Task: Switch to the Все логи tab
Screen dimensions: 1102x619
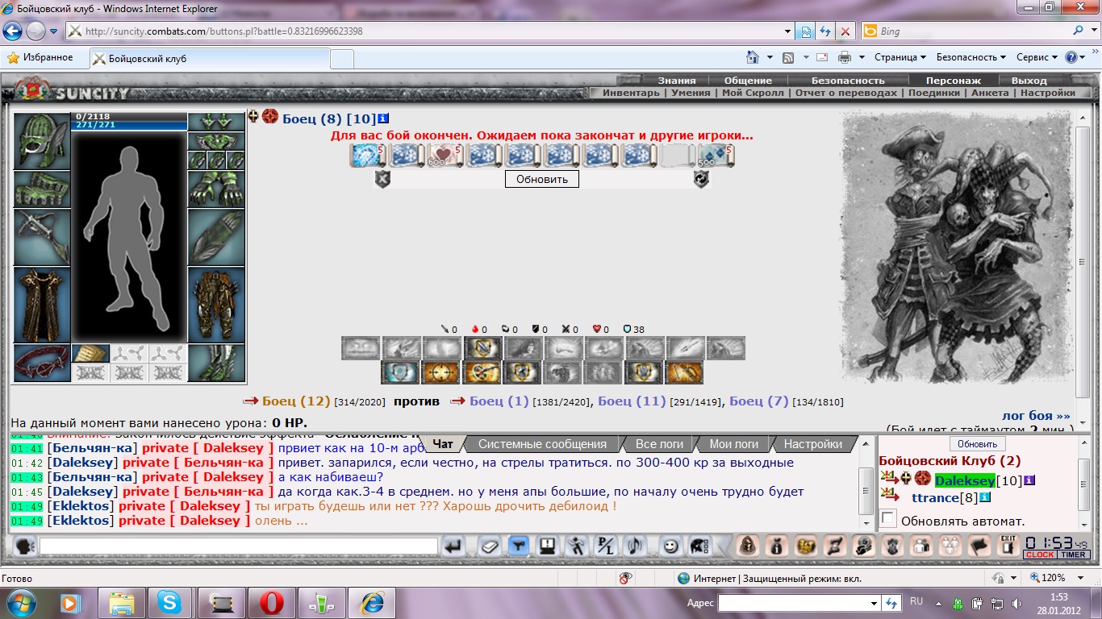Action: [x=659, y=444]
